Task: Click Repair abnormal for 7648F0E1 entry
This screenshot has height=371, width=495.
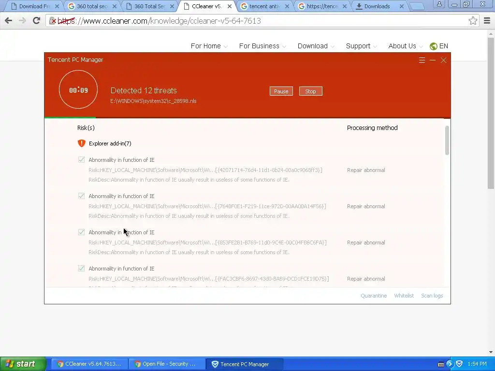Action: pos(366,206)
